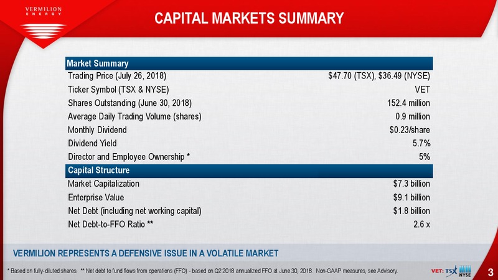Select the 'Dividend Yield' label
Screen dimensions: 498x280
(92, 143)
